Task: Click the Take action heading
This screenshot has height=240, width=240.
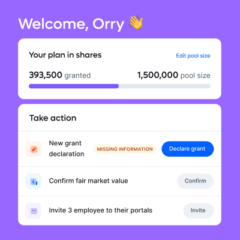Action: coord(53,118)
